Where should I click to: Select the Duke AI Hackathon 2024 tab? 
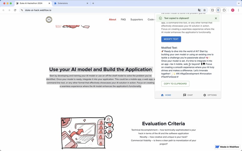pyautogui.click(x=33, y=3)
